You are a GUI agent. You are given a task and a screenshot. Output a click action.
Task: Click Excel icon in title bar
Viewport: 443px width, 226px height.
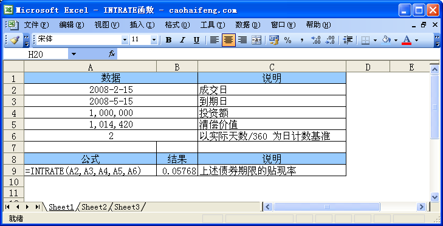coord(9,10)
